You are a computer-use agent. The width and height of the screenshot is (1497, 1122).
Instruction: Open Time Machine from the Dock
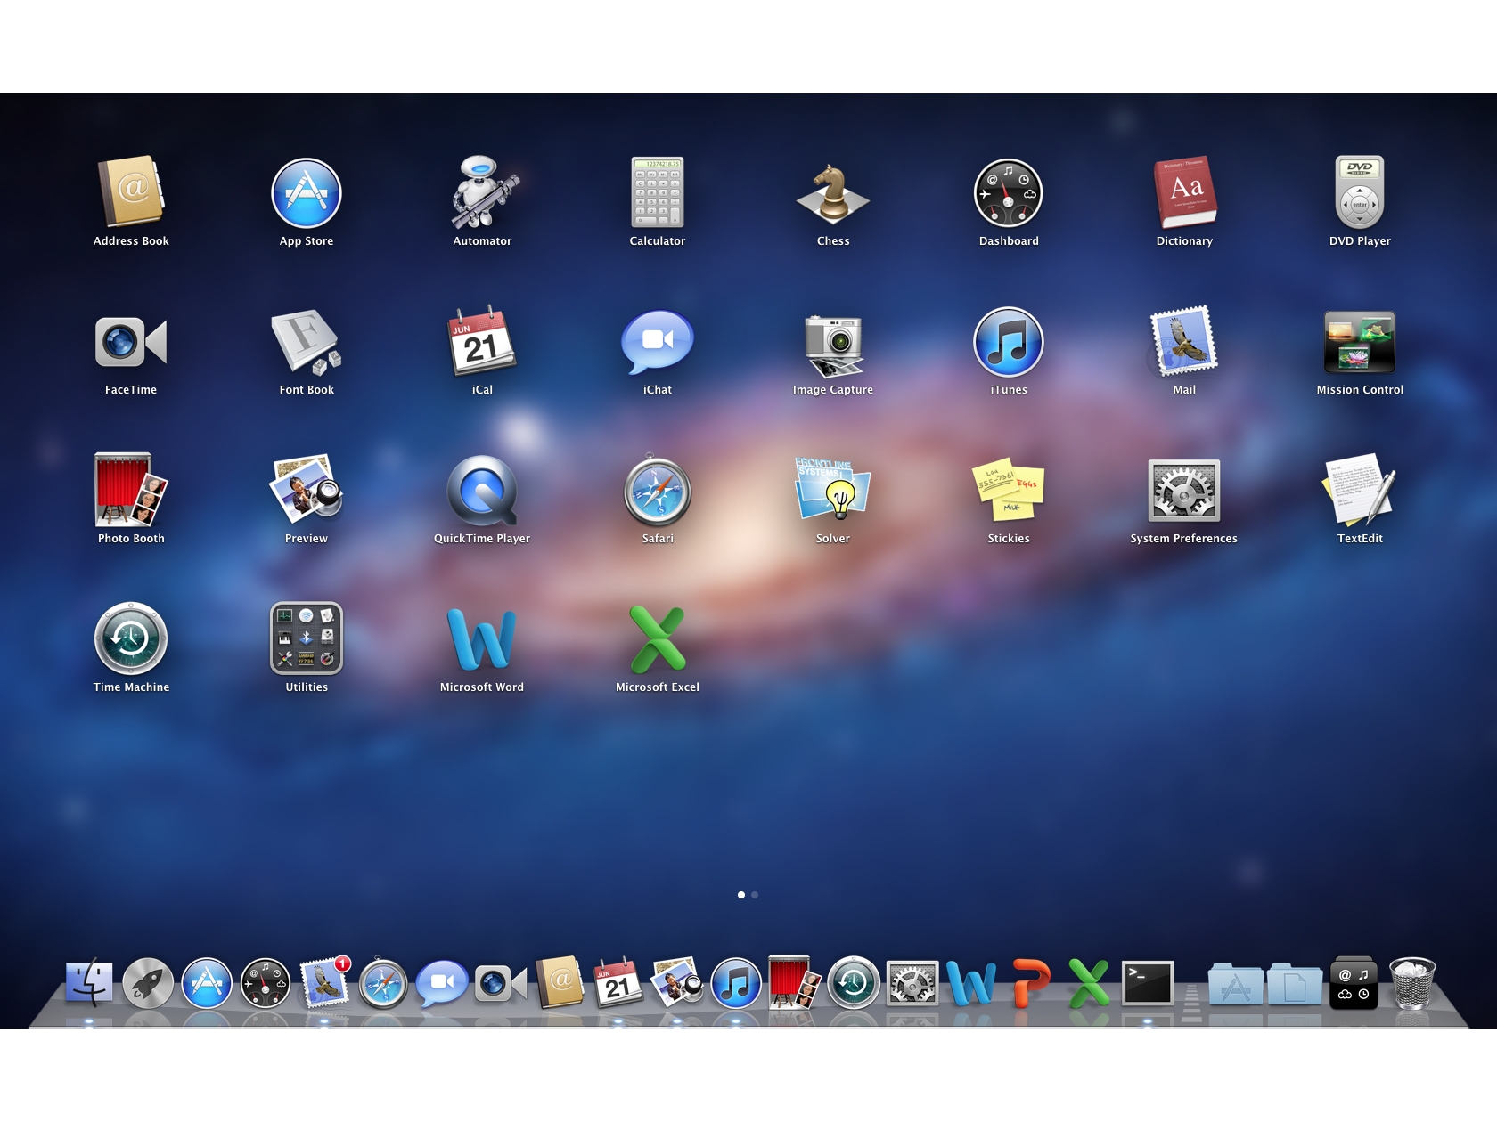point(854,984)
